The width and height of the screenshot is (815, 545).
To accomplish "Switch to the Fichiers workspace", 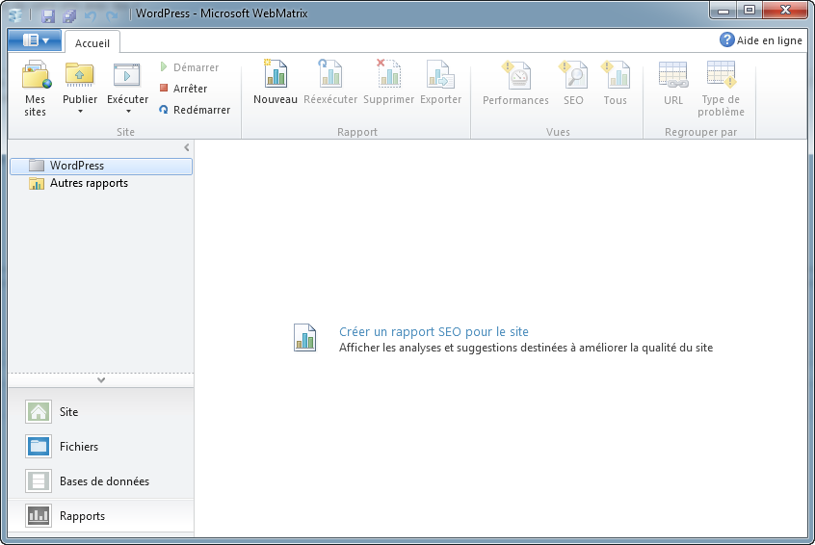I will (101, 446).
